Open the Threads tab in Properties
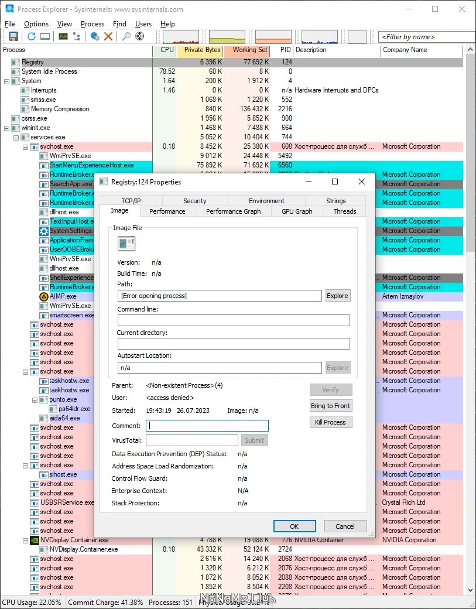The height and width of the screenshot is (609, 476). tap(344, 211)
